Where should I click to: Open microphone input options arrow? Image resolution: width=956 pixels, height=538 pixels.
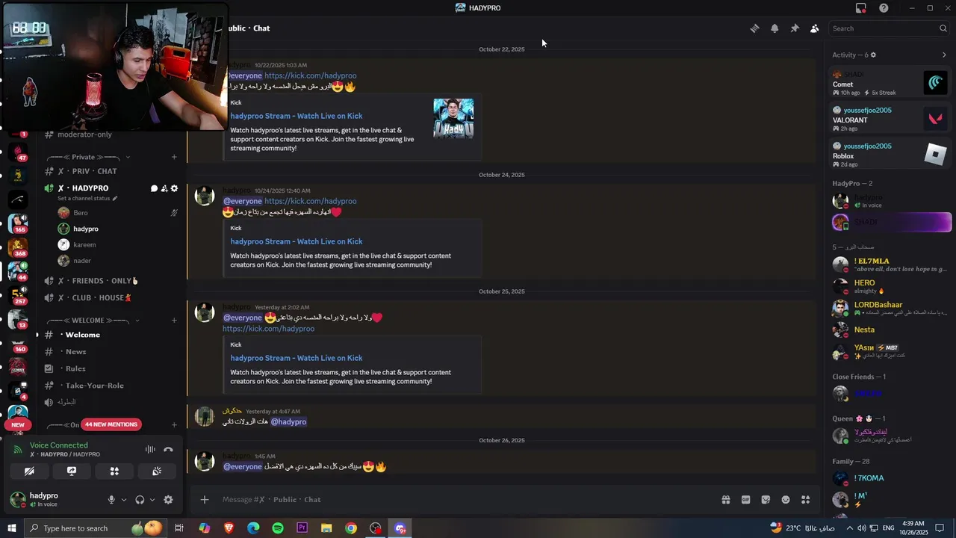click(124, 500)
